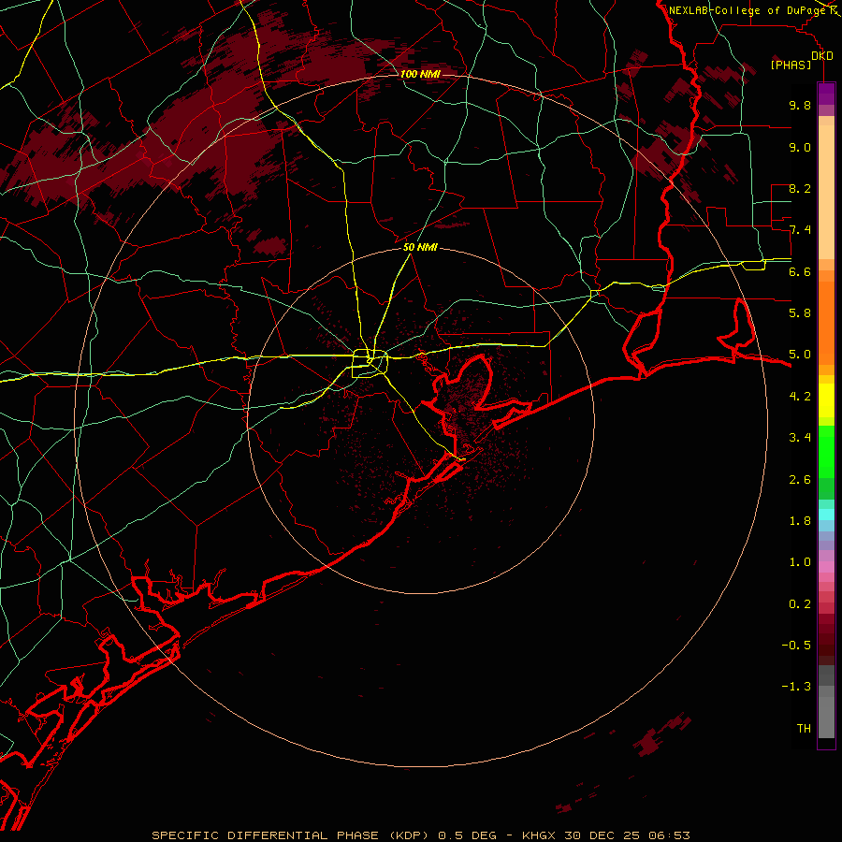Click the 0.2 scale value
Image resolution: width=842 pixels, height=842 pixels.
(800, 604)
